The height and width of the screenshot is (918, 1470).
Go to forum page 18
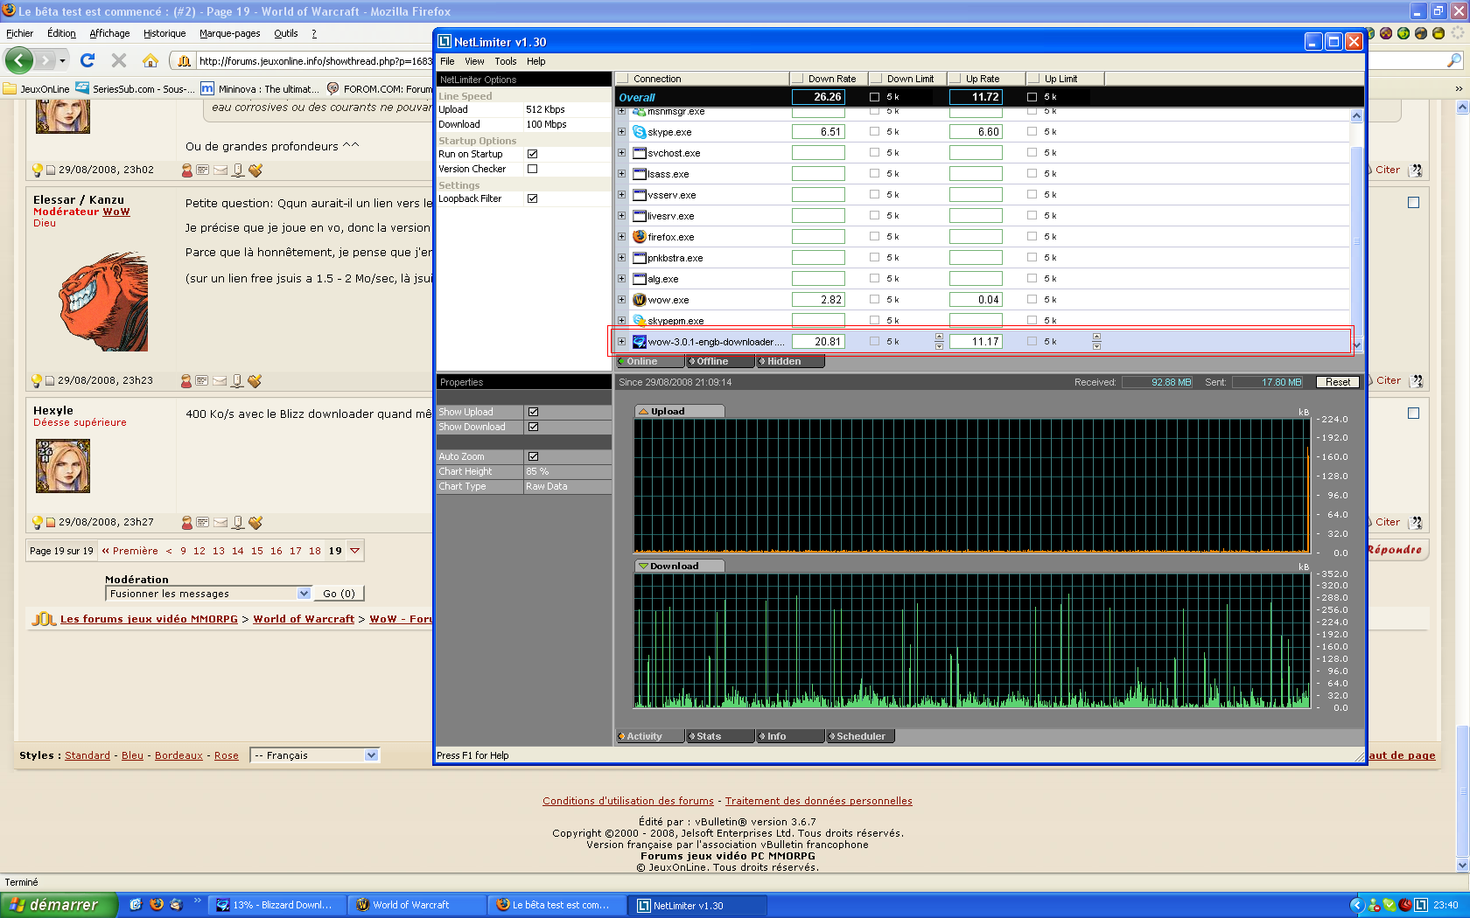315,551
